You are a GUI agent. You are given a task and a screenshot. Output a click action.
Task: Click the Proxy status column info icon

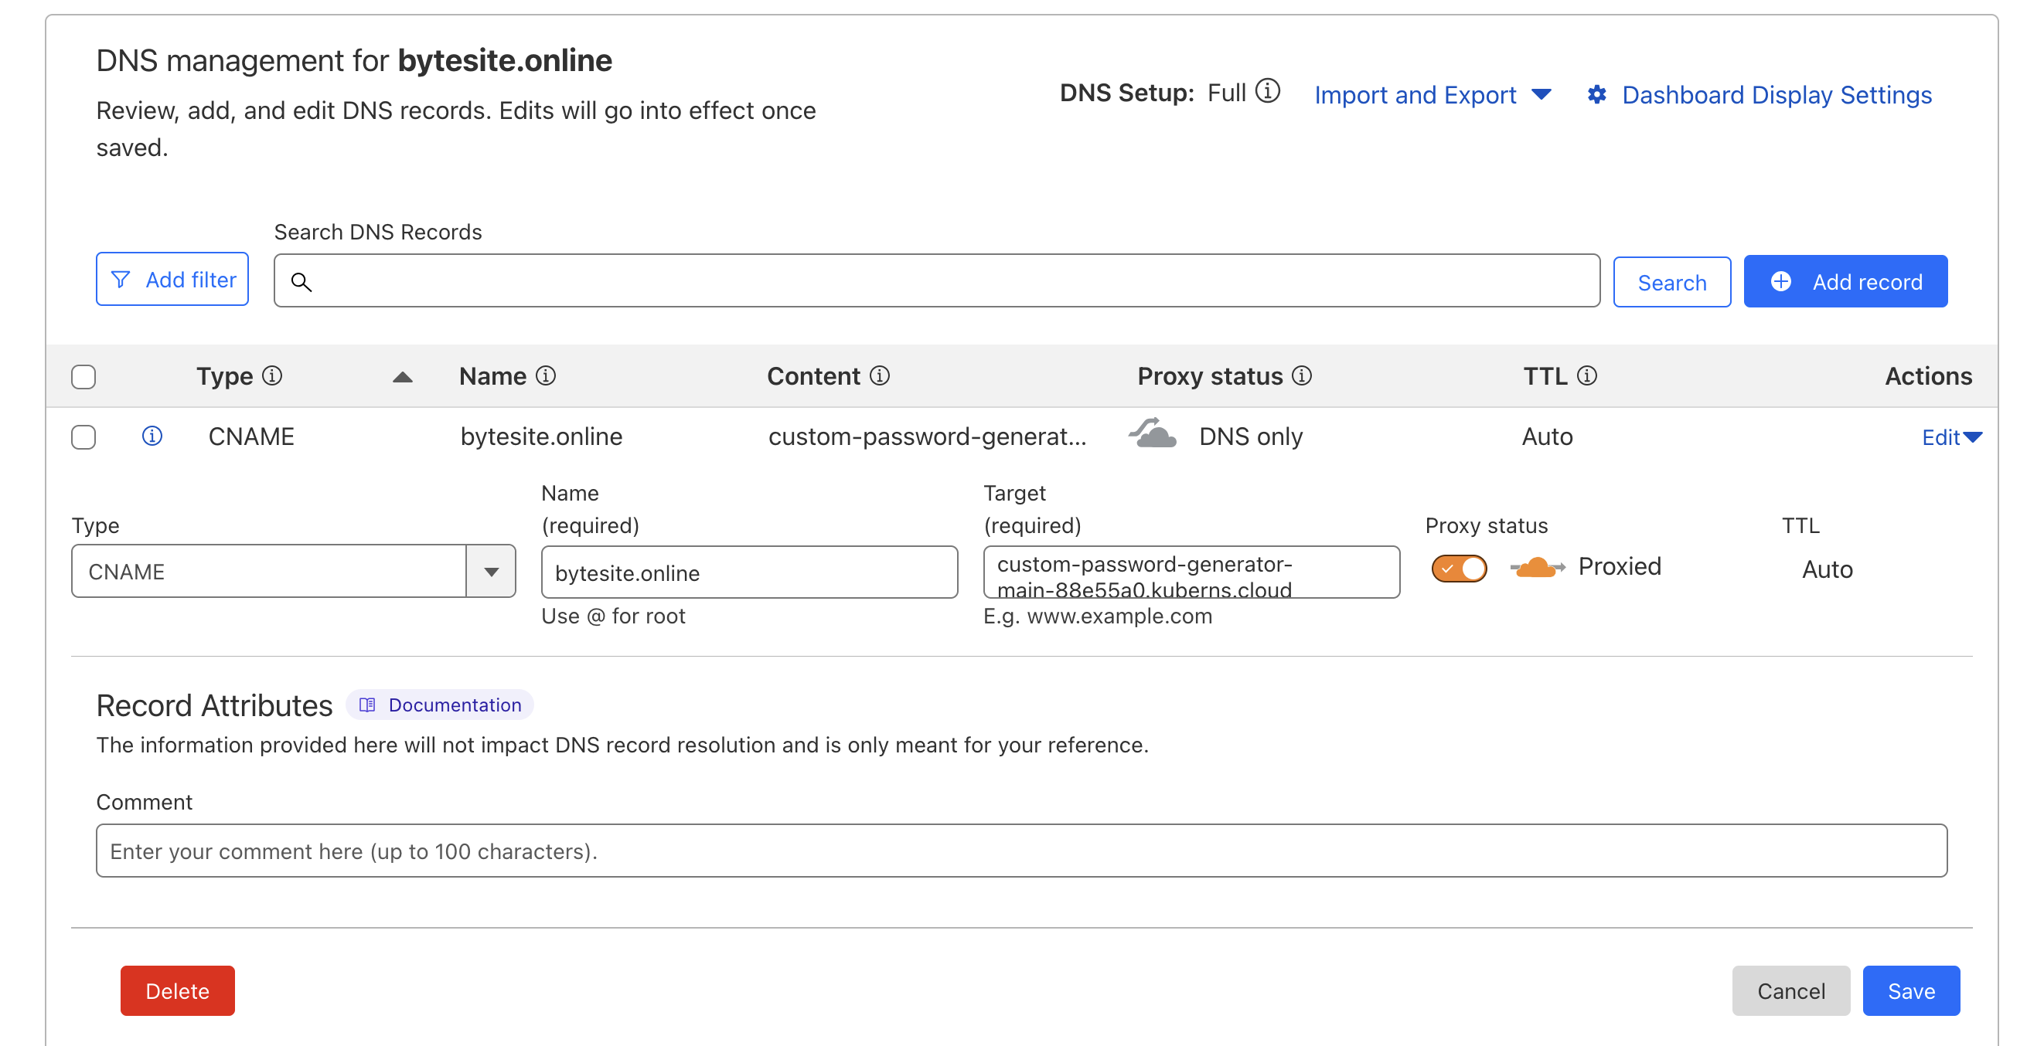(1301, 375)
